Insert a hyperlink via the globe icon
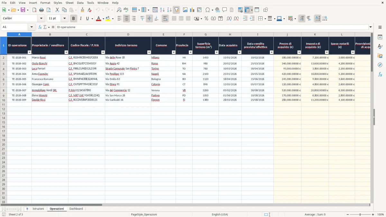Viewport: 386px width, 217px height. pos(217,10)
